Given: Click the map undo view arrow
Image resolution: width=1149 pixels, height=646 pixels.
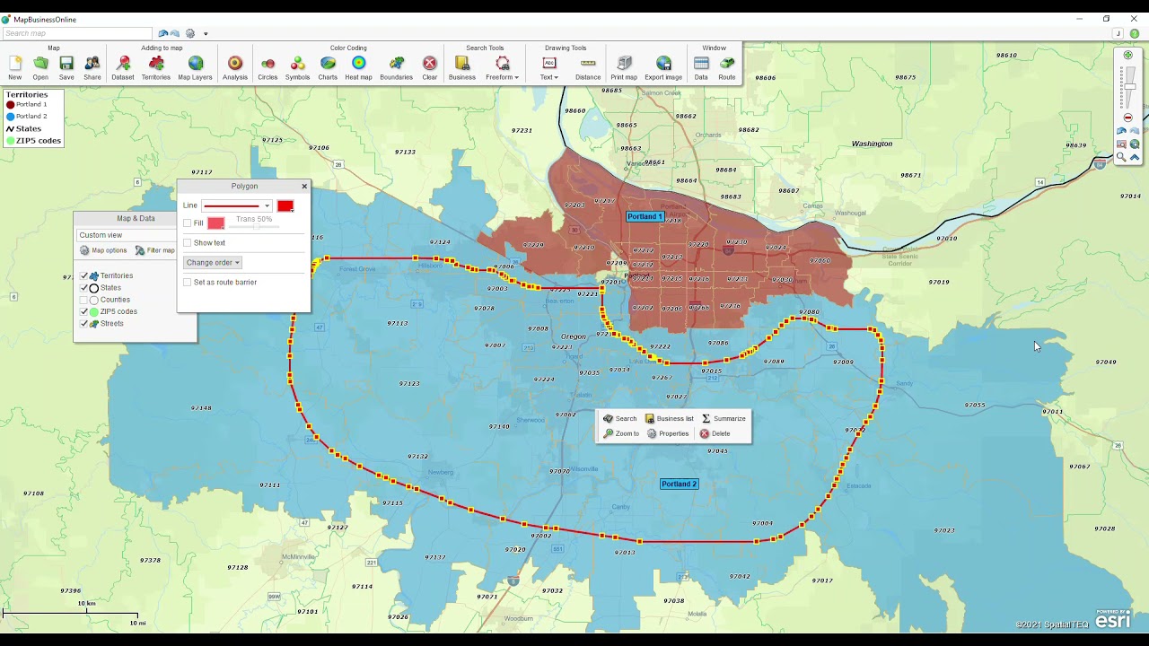Looking at the screenshot, I should [1121, 131].
